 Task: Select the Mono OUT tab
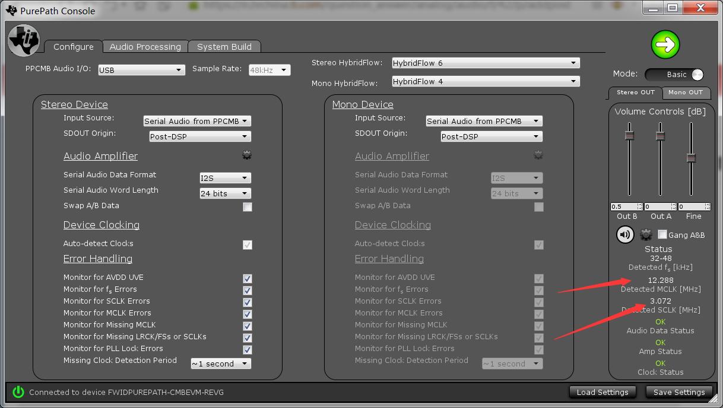[x=686, y=93]
